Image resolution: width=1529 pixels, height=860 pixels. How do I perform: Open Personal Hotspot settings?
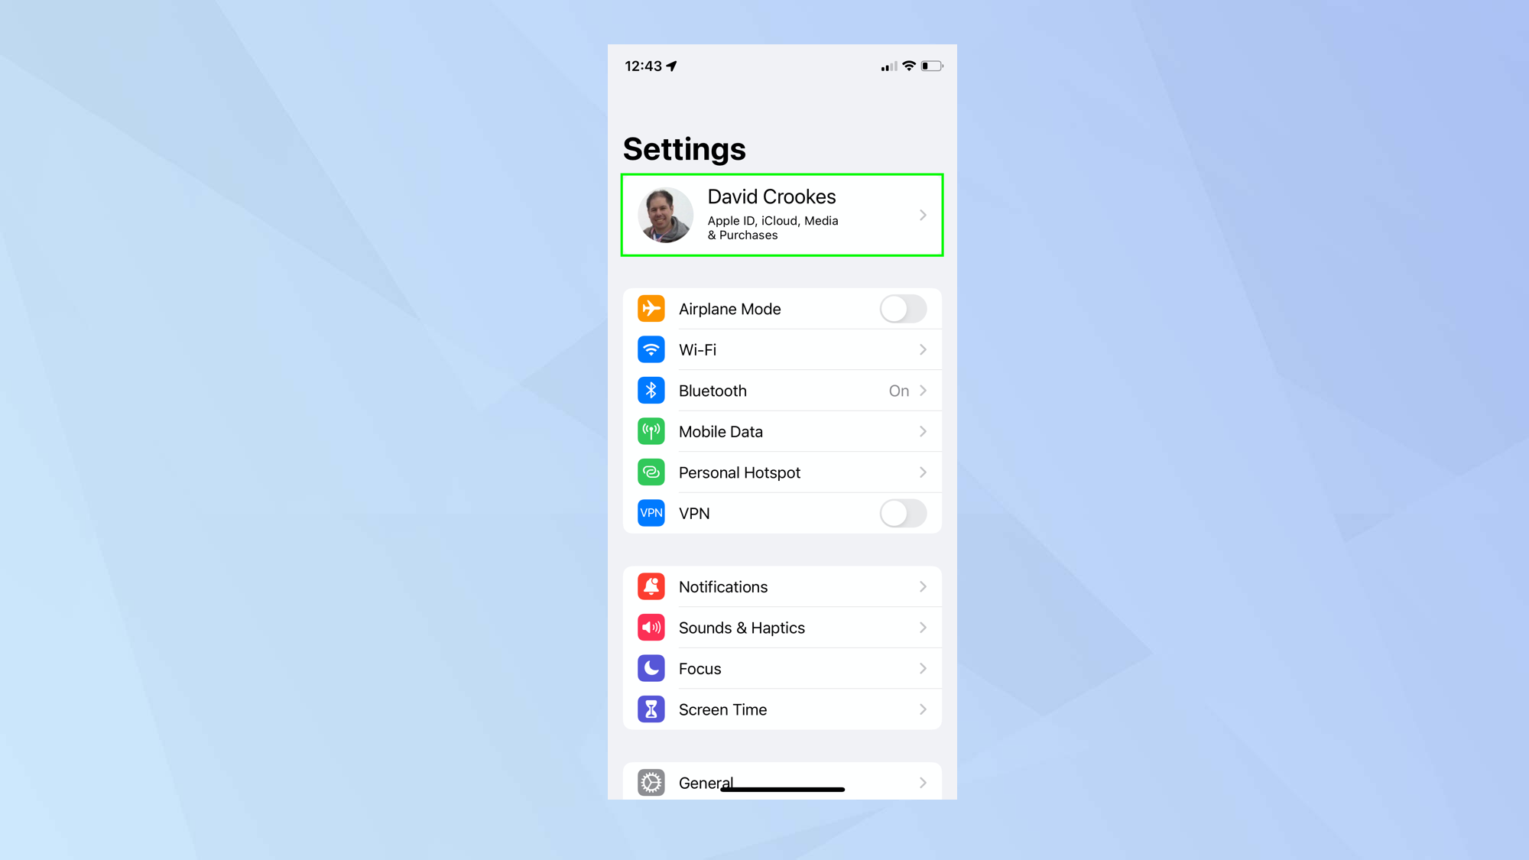pyautogui.click(x=782, y=472)
